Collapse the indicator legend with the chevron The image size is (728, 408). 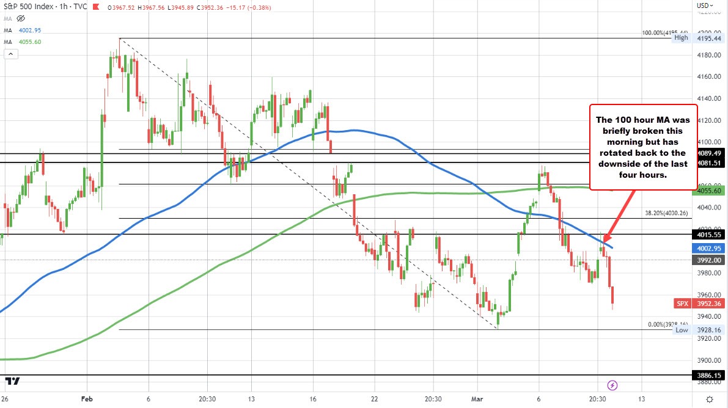10,54
